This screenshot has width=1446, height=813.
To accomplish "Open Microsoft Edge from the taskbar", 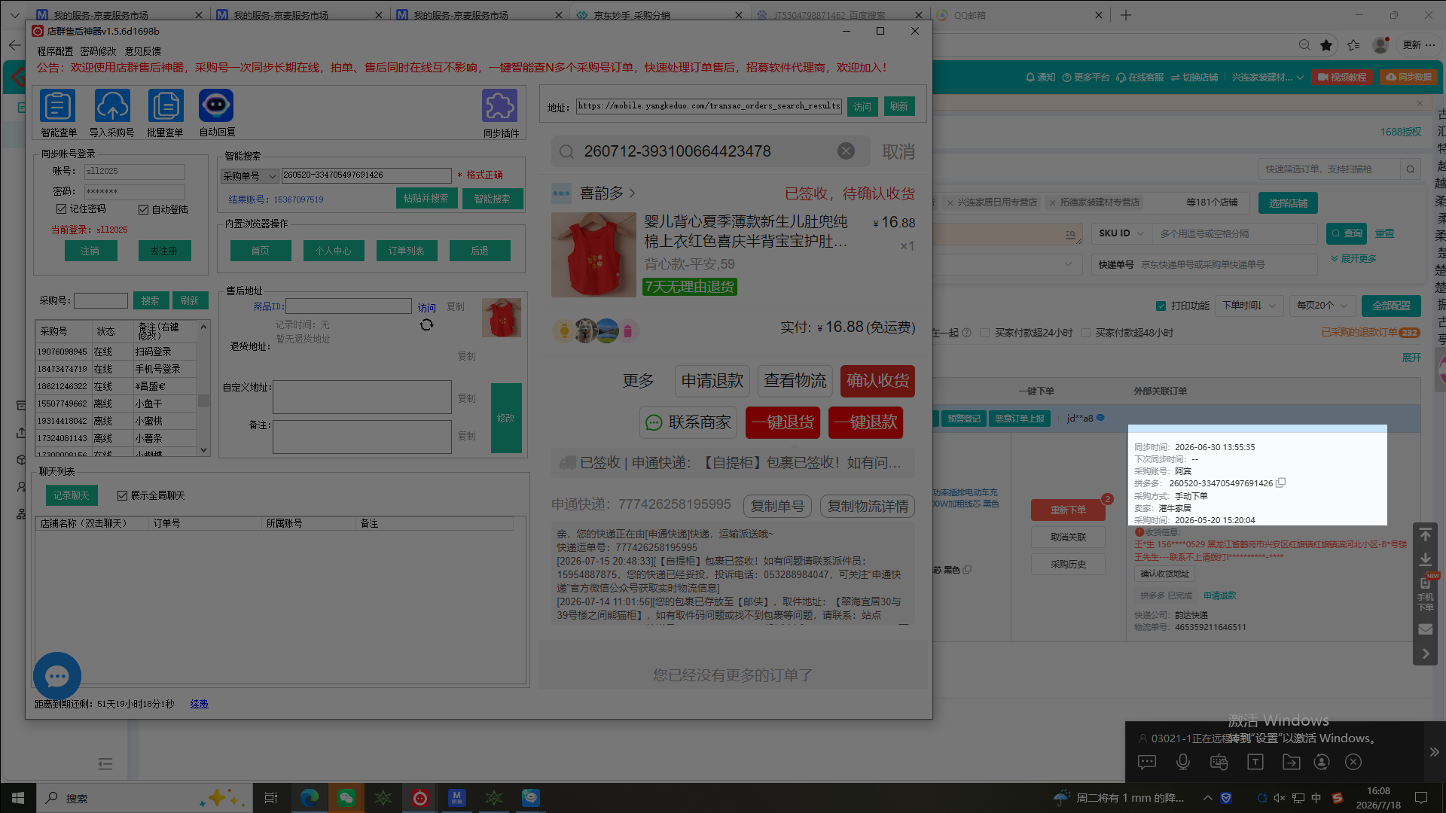I will click(310, 798).
